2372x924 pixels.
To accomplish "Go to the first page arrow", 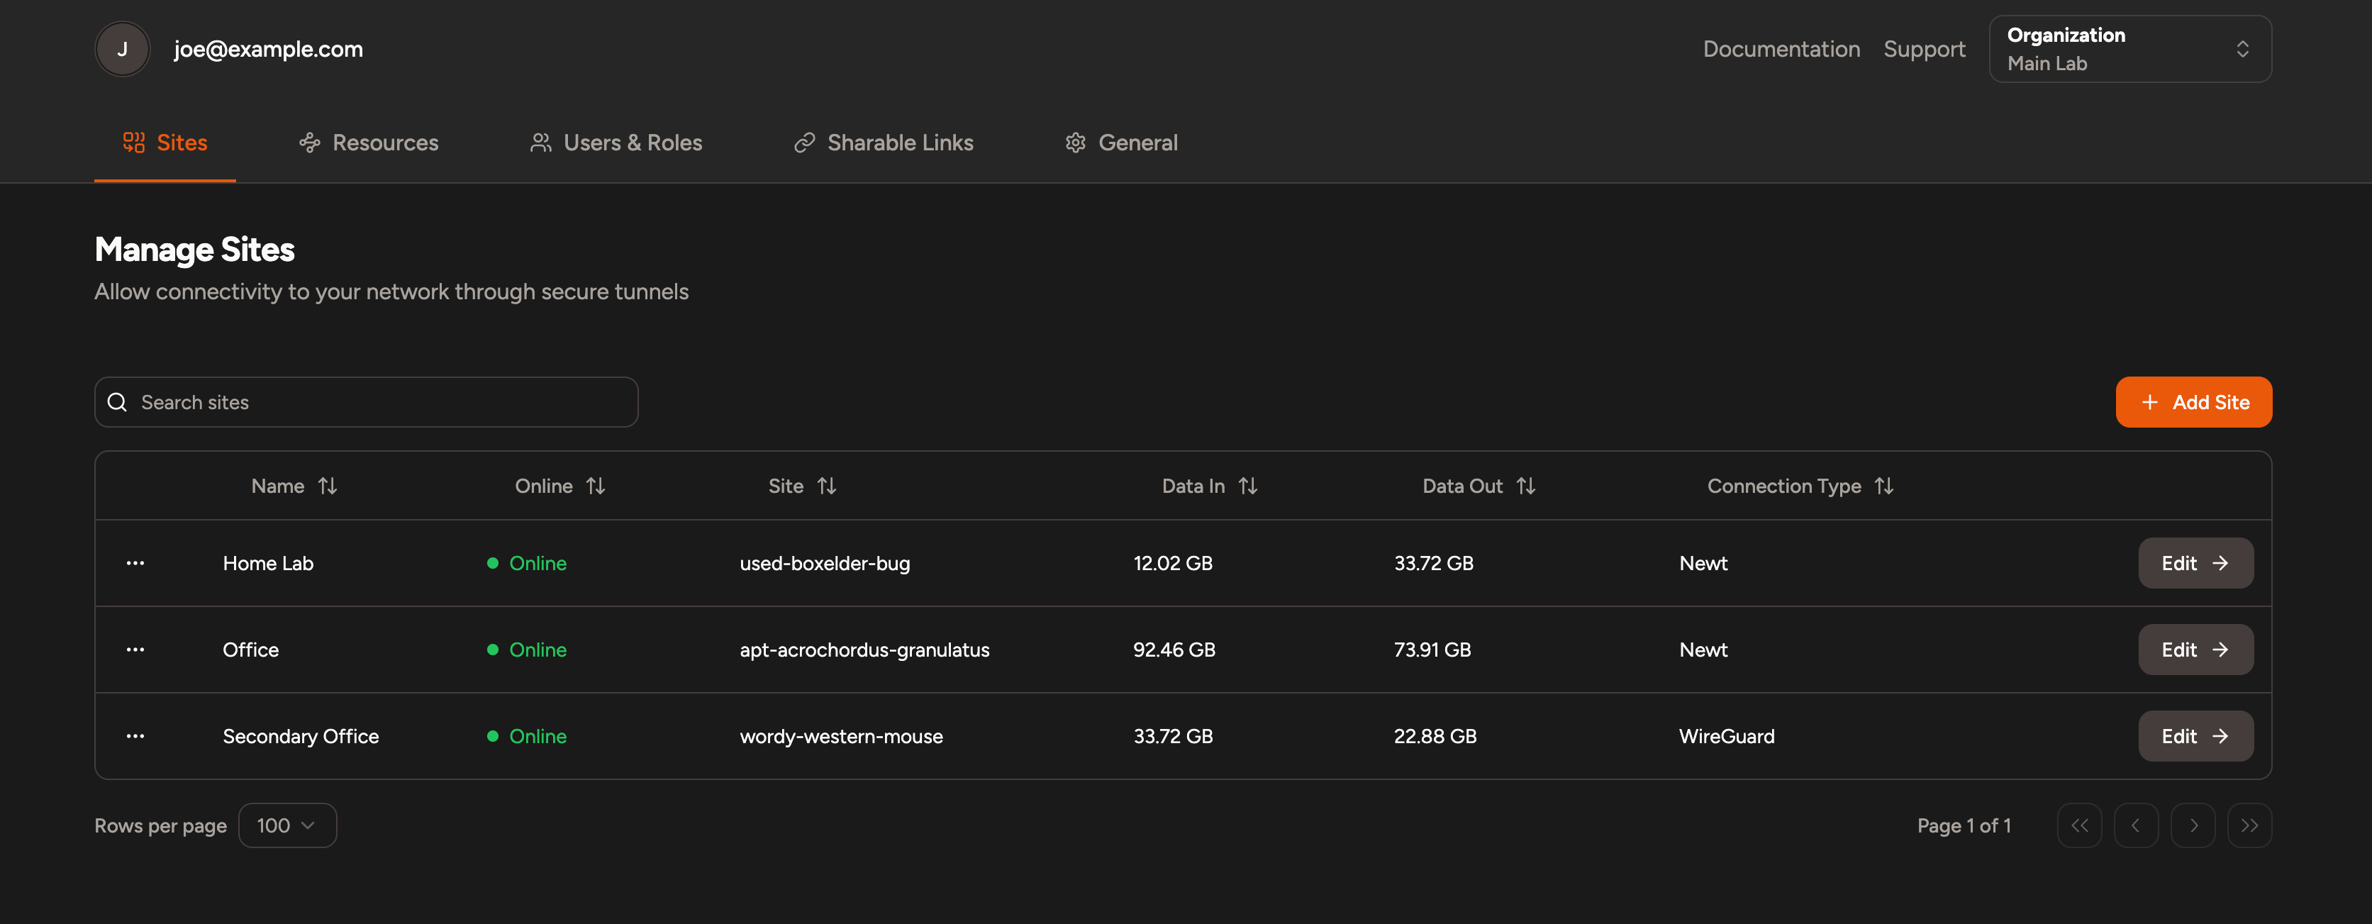I will click(2079, 825).
